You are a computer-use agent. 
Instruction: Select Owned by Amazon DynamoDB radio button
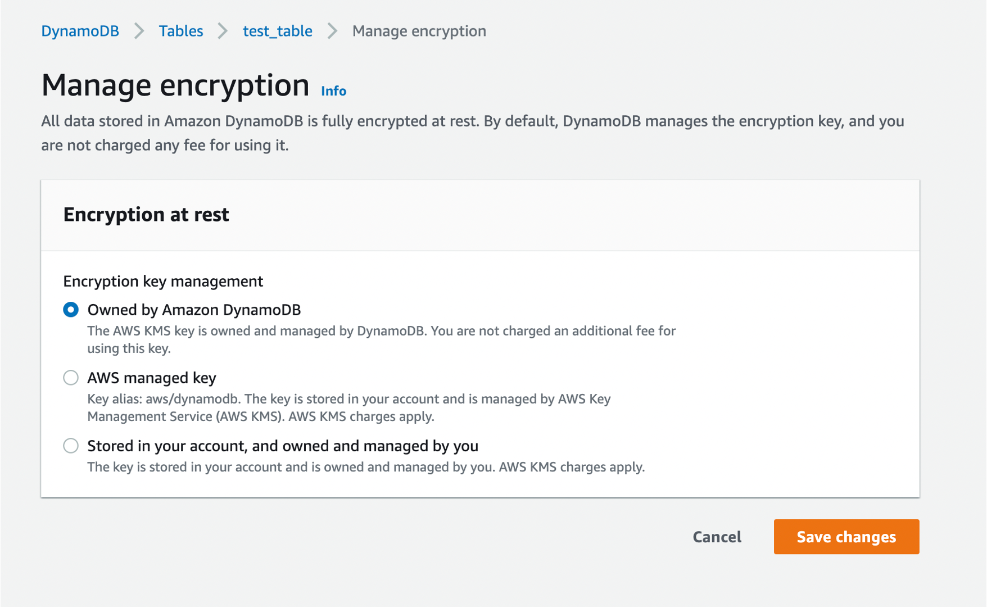click(x=71, y=310)
